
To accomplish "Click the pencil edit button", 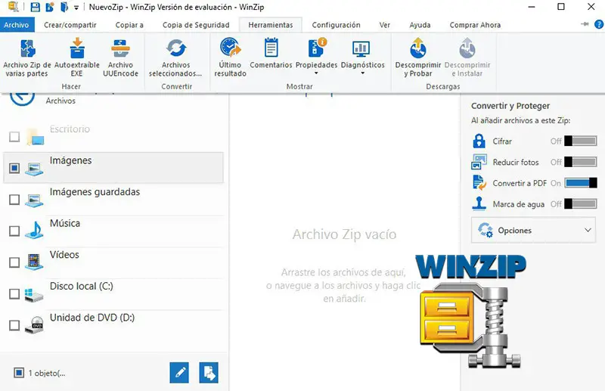I will [179, 373].
